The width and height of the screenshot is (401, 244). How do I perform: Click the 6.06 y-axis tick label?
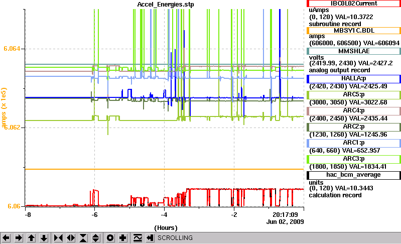pyautogui.click(x=14, y=206)
